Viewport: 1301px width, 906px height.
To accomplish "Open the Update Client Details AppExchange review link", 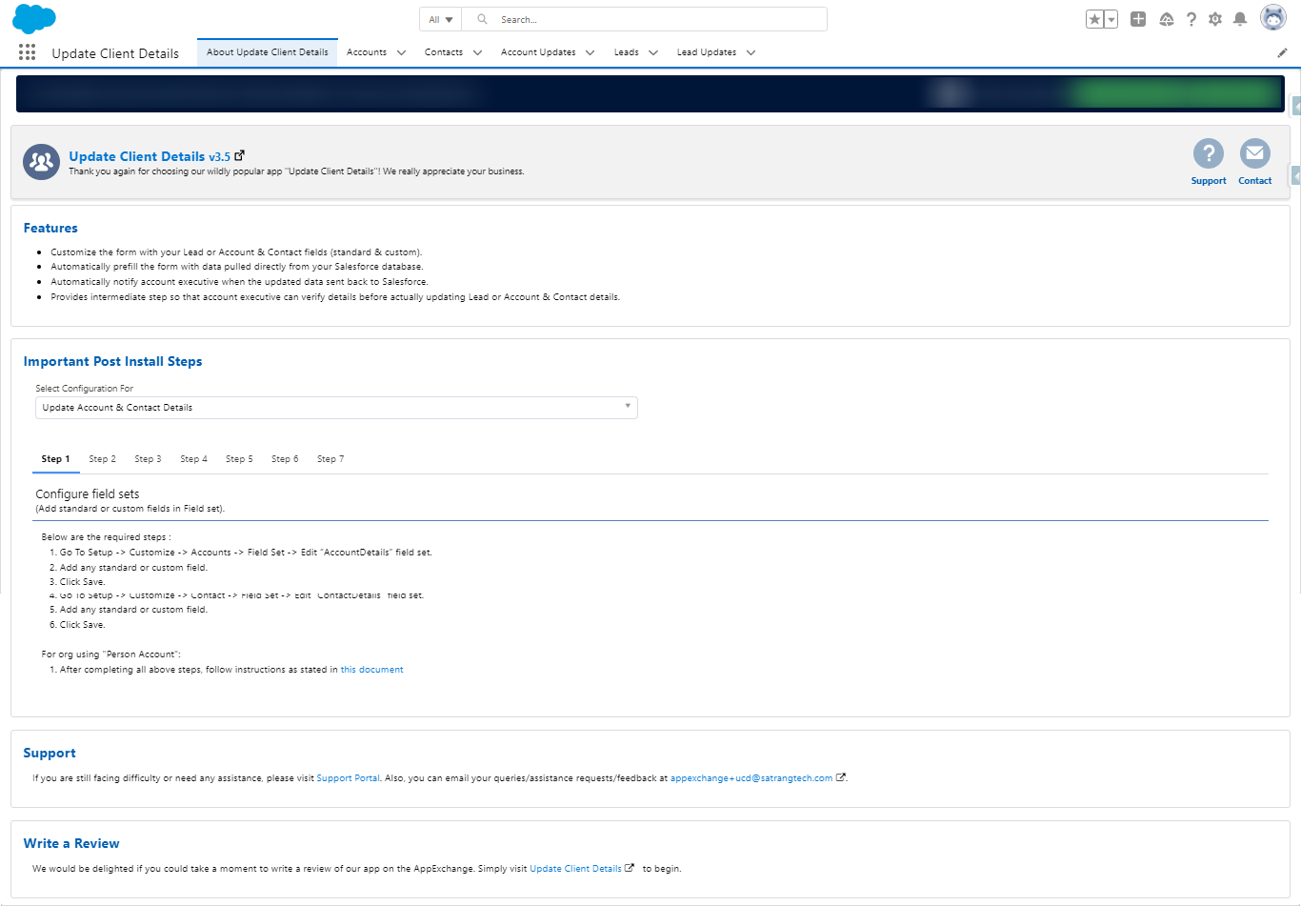I will [575, 869].
